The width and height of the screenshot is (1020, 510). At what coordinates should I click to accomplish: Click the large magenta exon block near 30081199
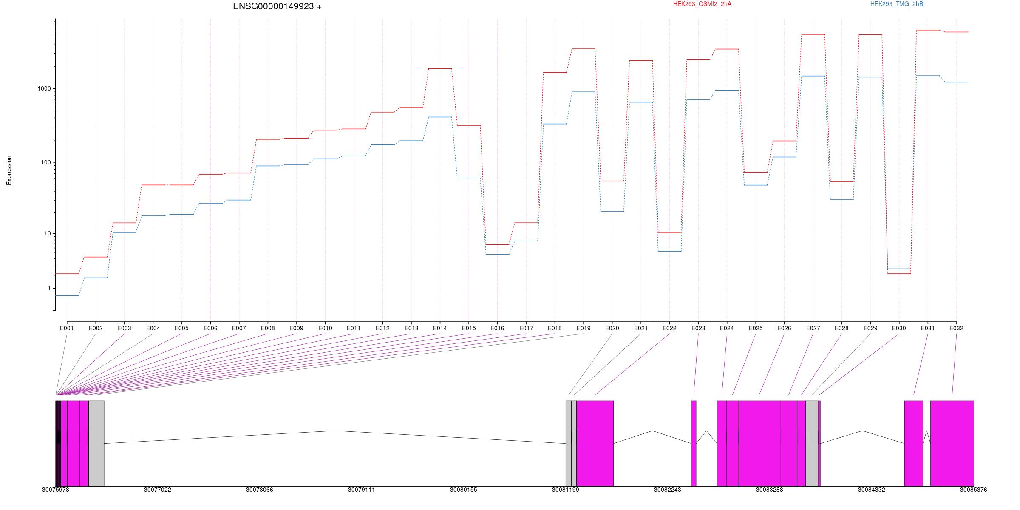595,443
